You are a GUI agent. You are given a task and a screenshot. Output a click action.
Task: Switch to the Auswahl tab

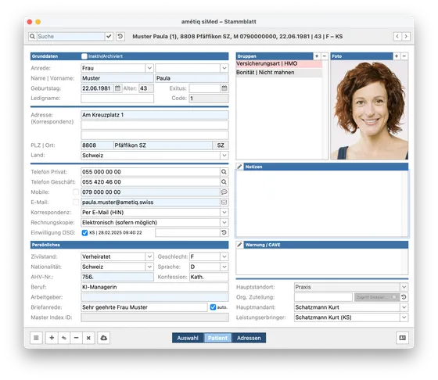pos(188,338)
